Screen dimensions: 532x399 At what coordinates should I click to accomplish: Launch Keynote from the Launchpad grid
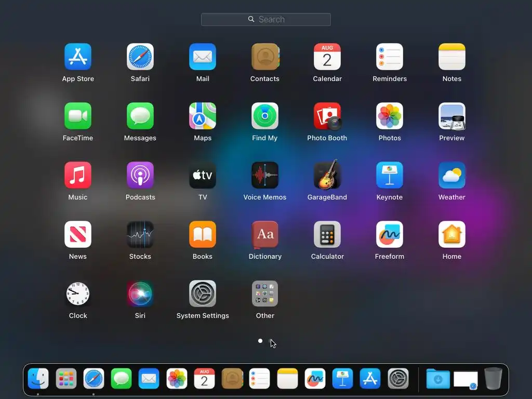pyautogui.click(x=390, y=175)
